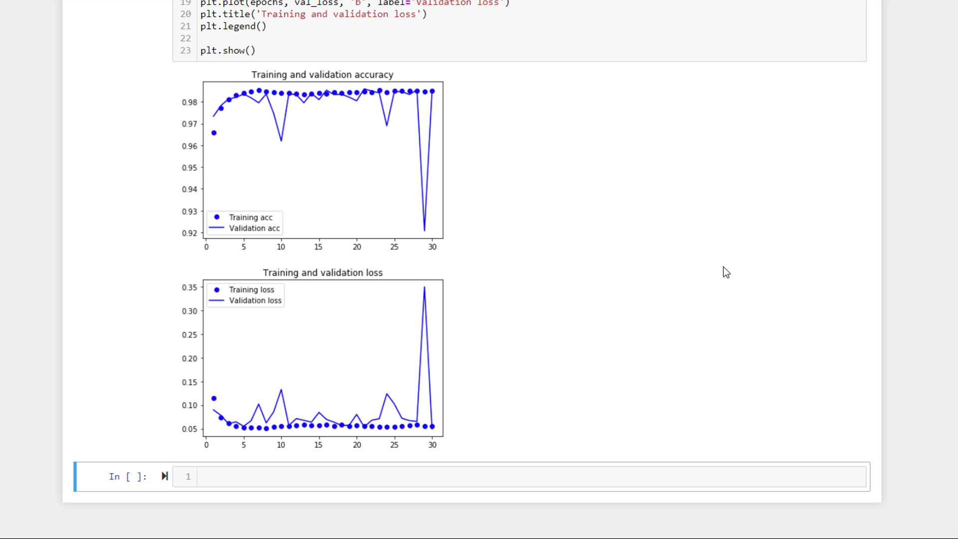This screenshot has width=958, height=539.
Task: Click the plt.show() code line
Action: 228,50
